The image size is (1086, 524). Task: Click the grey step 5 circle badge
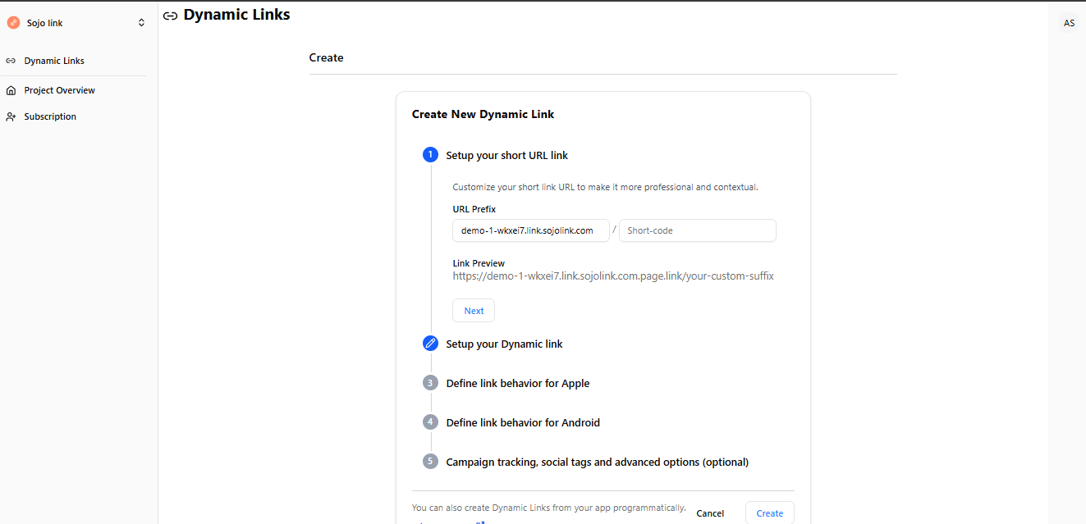coord(430,461)
